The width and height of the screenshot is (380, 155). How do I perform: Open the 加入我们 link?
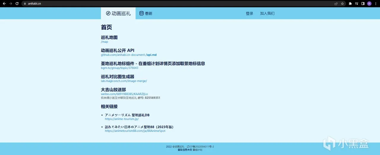click(267, 13)
